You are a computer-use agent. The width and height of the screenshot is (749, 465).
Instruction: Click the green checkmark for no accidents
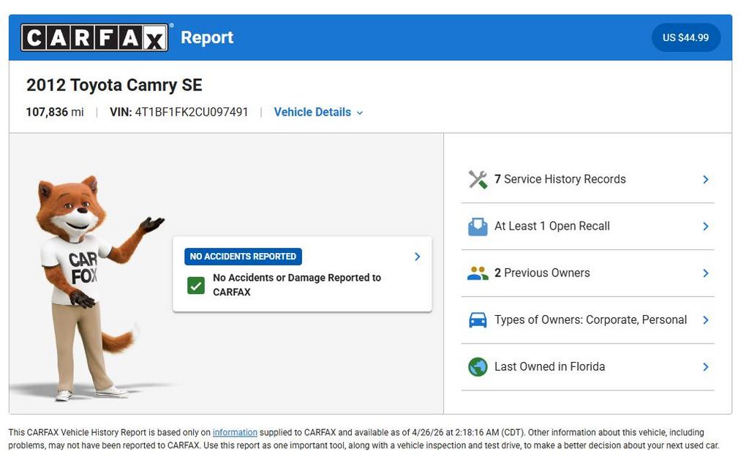196,285
